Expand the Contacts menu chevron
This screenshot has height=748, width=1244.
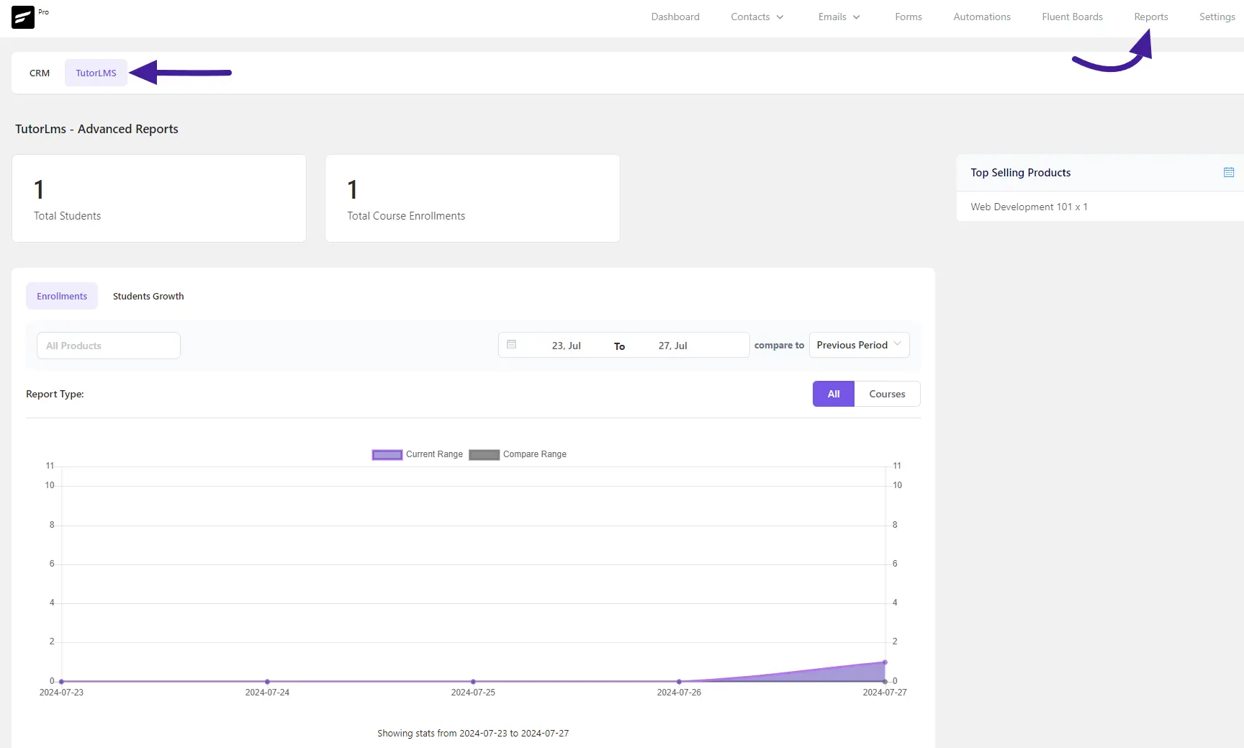pyautogui.click(x=780, y=17)
